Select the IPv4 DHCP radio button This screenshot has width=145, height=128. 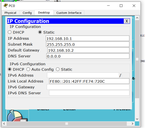coord(10,32)
